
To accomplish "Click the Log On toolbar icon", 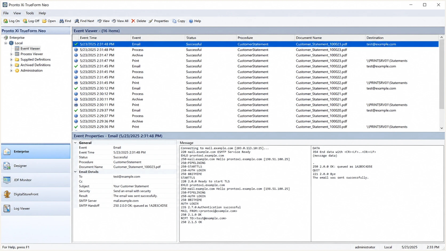I will [6, 21].
